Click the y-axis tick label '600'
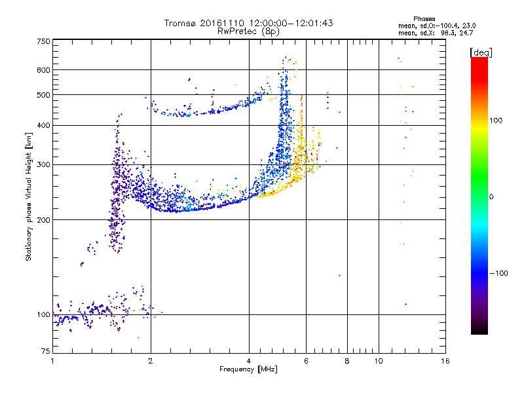Viewport: 524px width, 393px height. pos(43,70)
